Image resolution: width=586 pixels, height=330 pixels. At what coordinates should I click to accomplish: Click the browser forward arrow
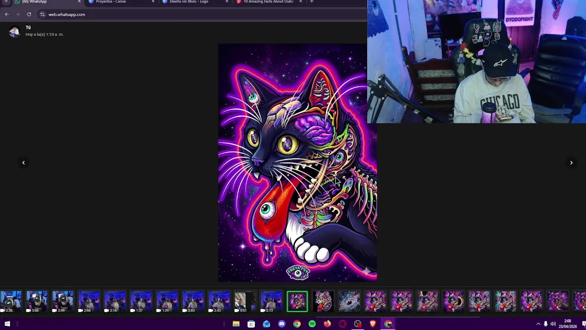[18, 14]
